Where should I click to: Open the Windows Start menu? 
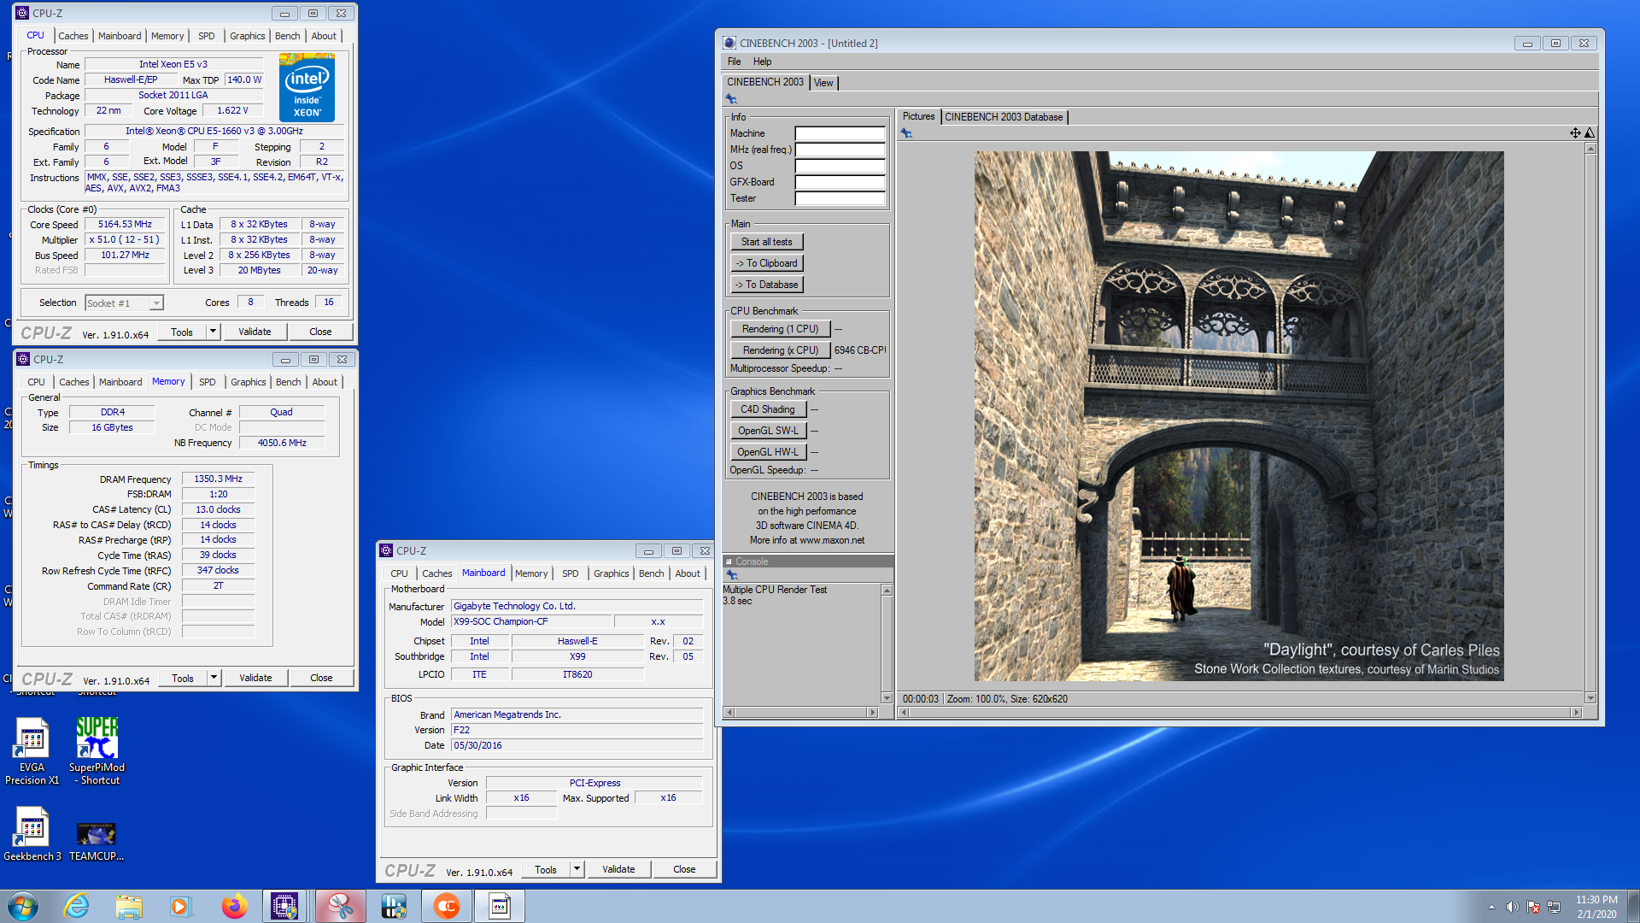coord(23,906)
